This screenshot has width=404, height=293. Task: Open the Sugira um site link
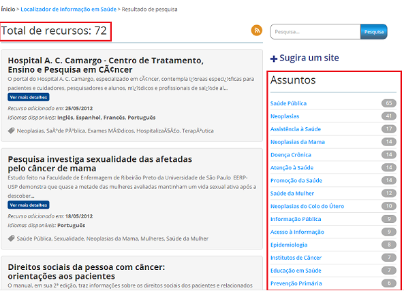pos(309,58)
